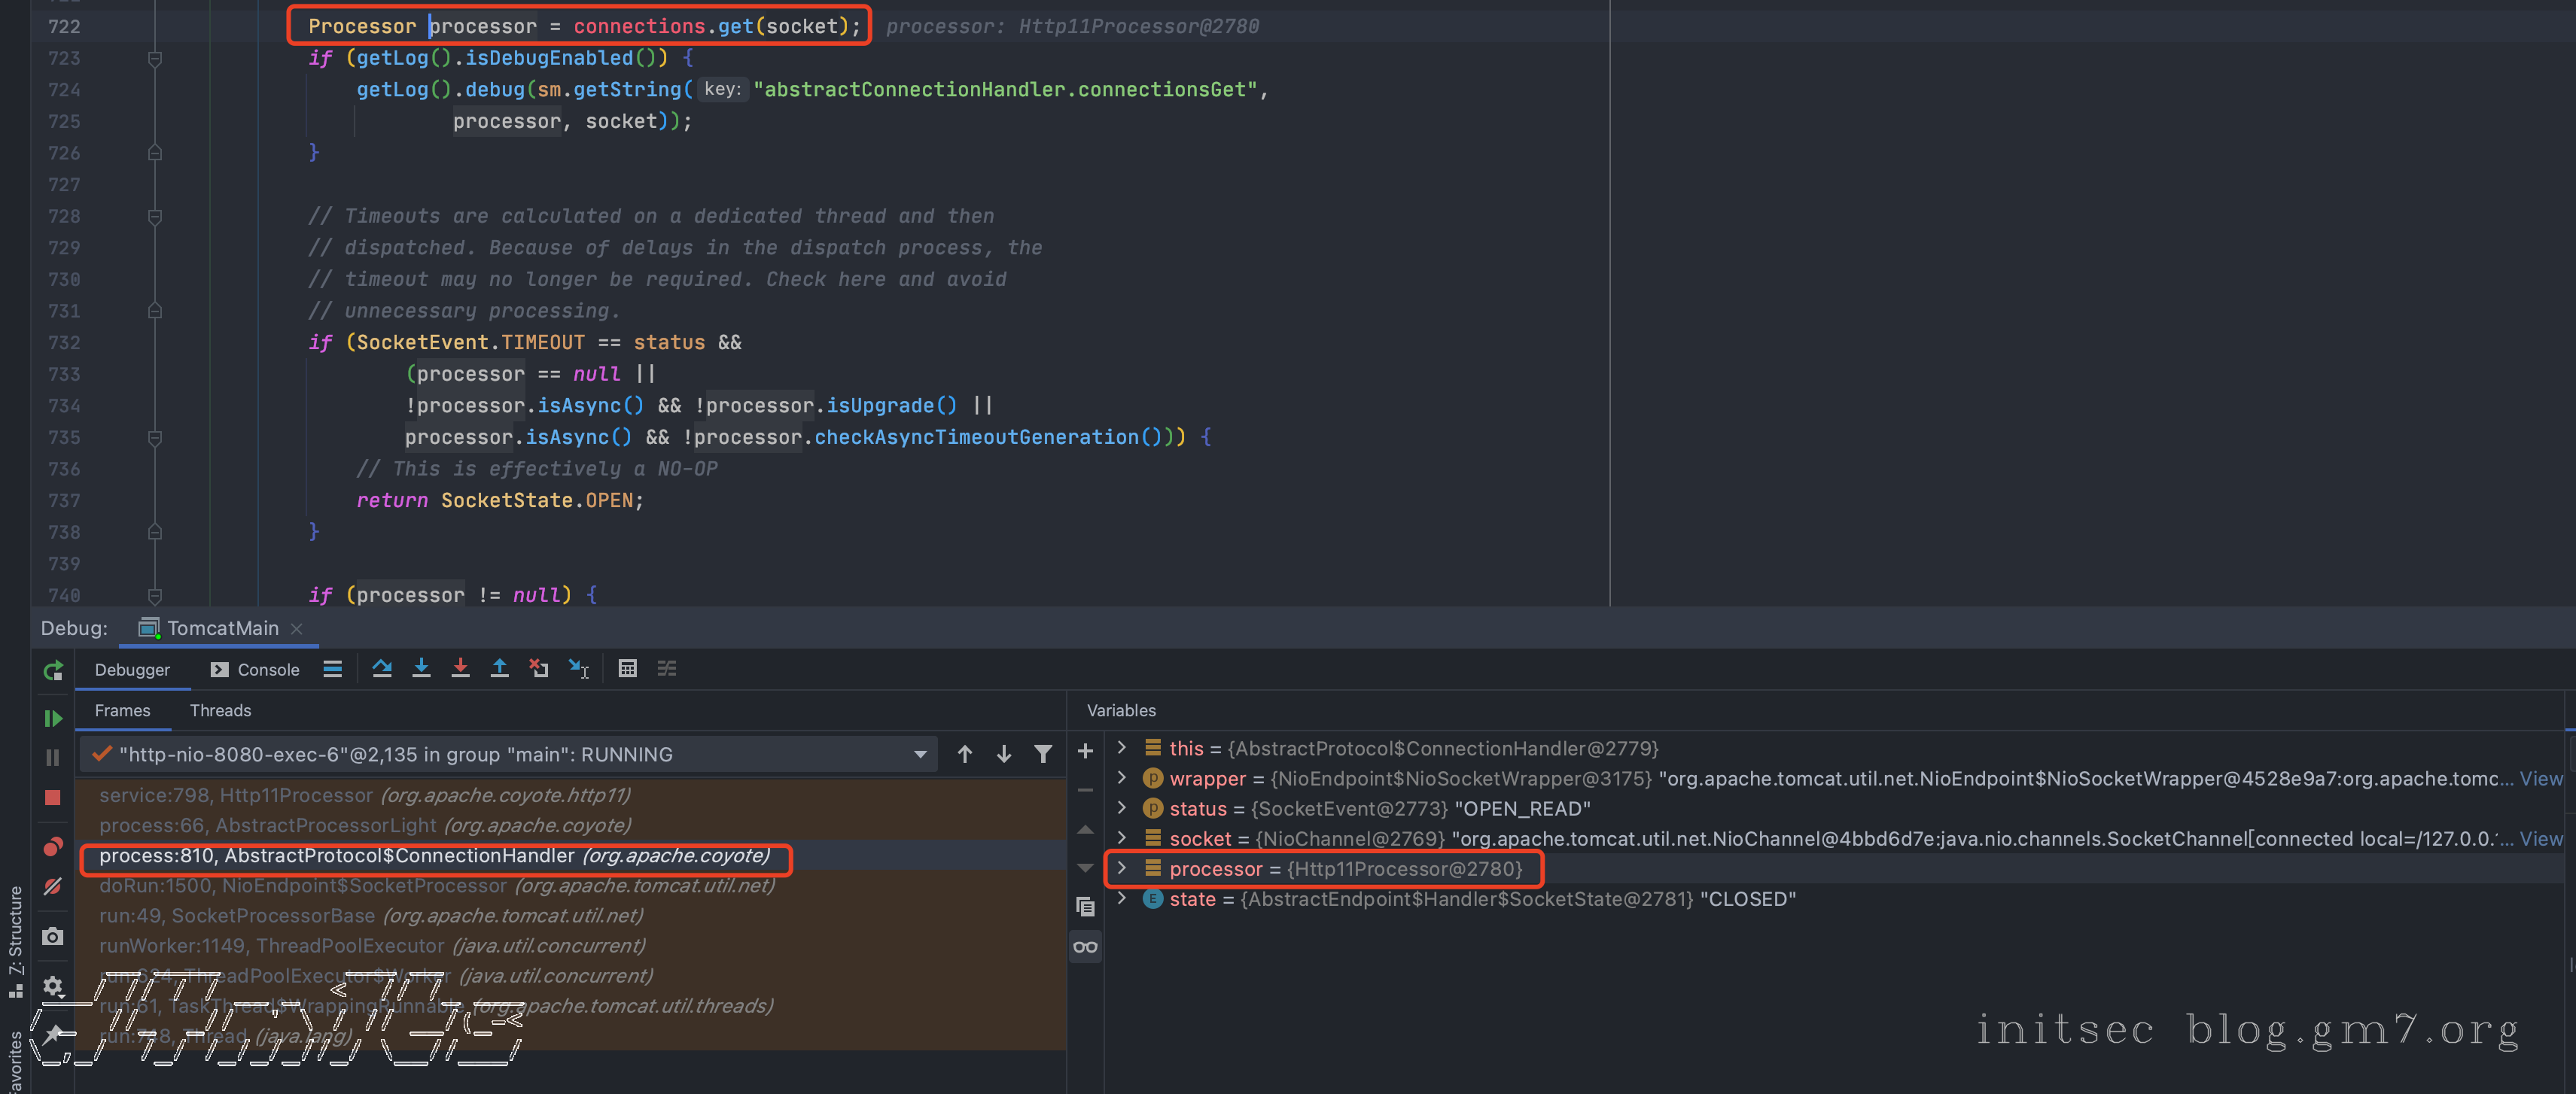Click the Force Step Into red arrow
This screenshot has width=2576, height=1094.
[460, 668]
